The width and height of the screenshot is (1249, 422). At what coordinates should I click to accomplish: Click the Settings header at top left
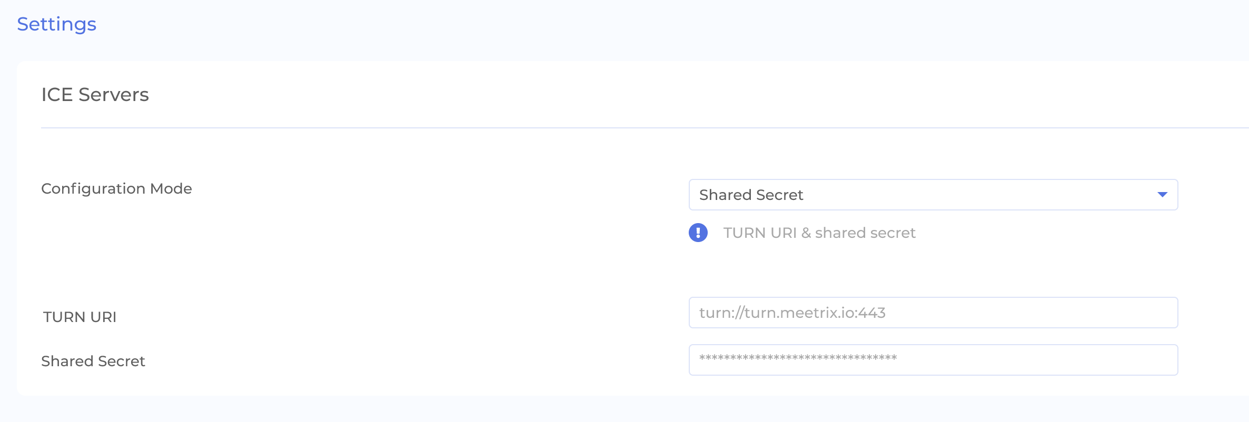pos(57,24)
